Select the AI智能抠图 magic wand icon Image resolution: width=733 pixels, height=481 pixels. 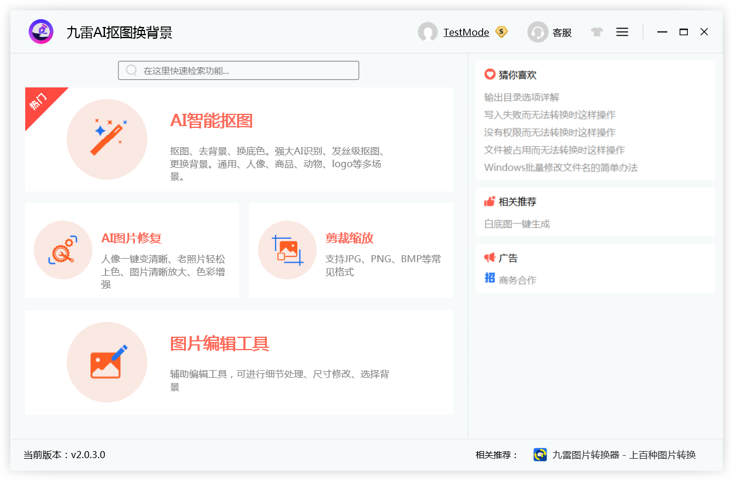(x=107, y=139)
